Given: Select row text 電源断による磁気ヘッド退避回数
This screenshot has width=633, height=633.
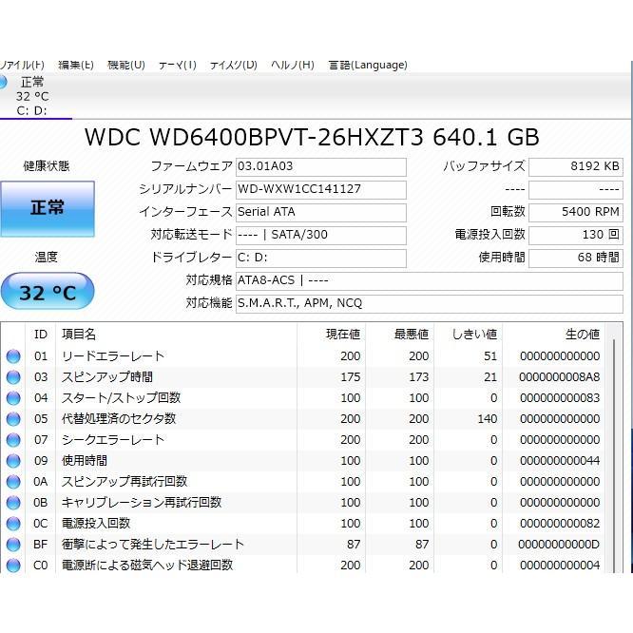Looking at the screenshot, I should point(147,566).
